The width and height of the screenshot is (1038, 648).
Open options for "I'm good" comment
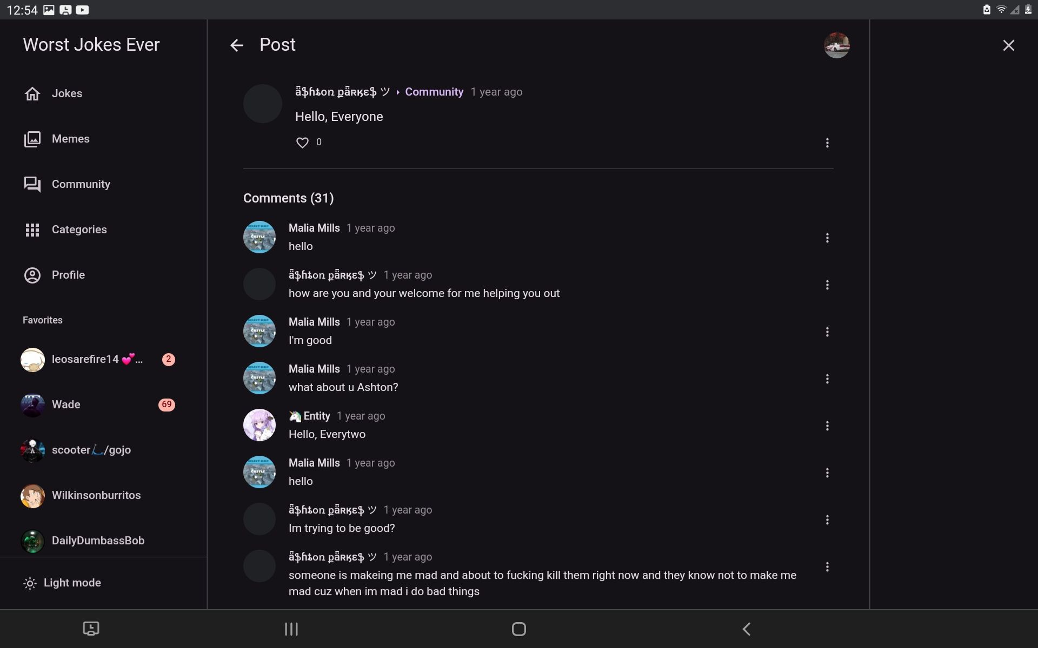tap(827, 332)
